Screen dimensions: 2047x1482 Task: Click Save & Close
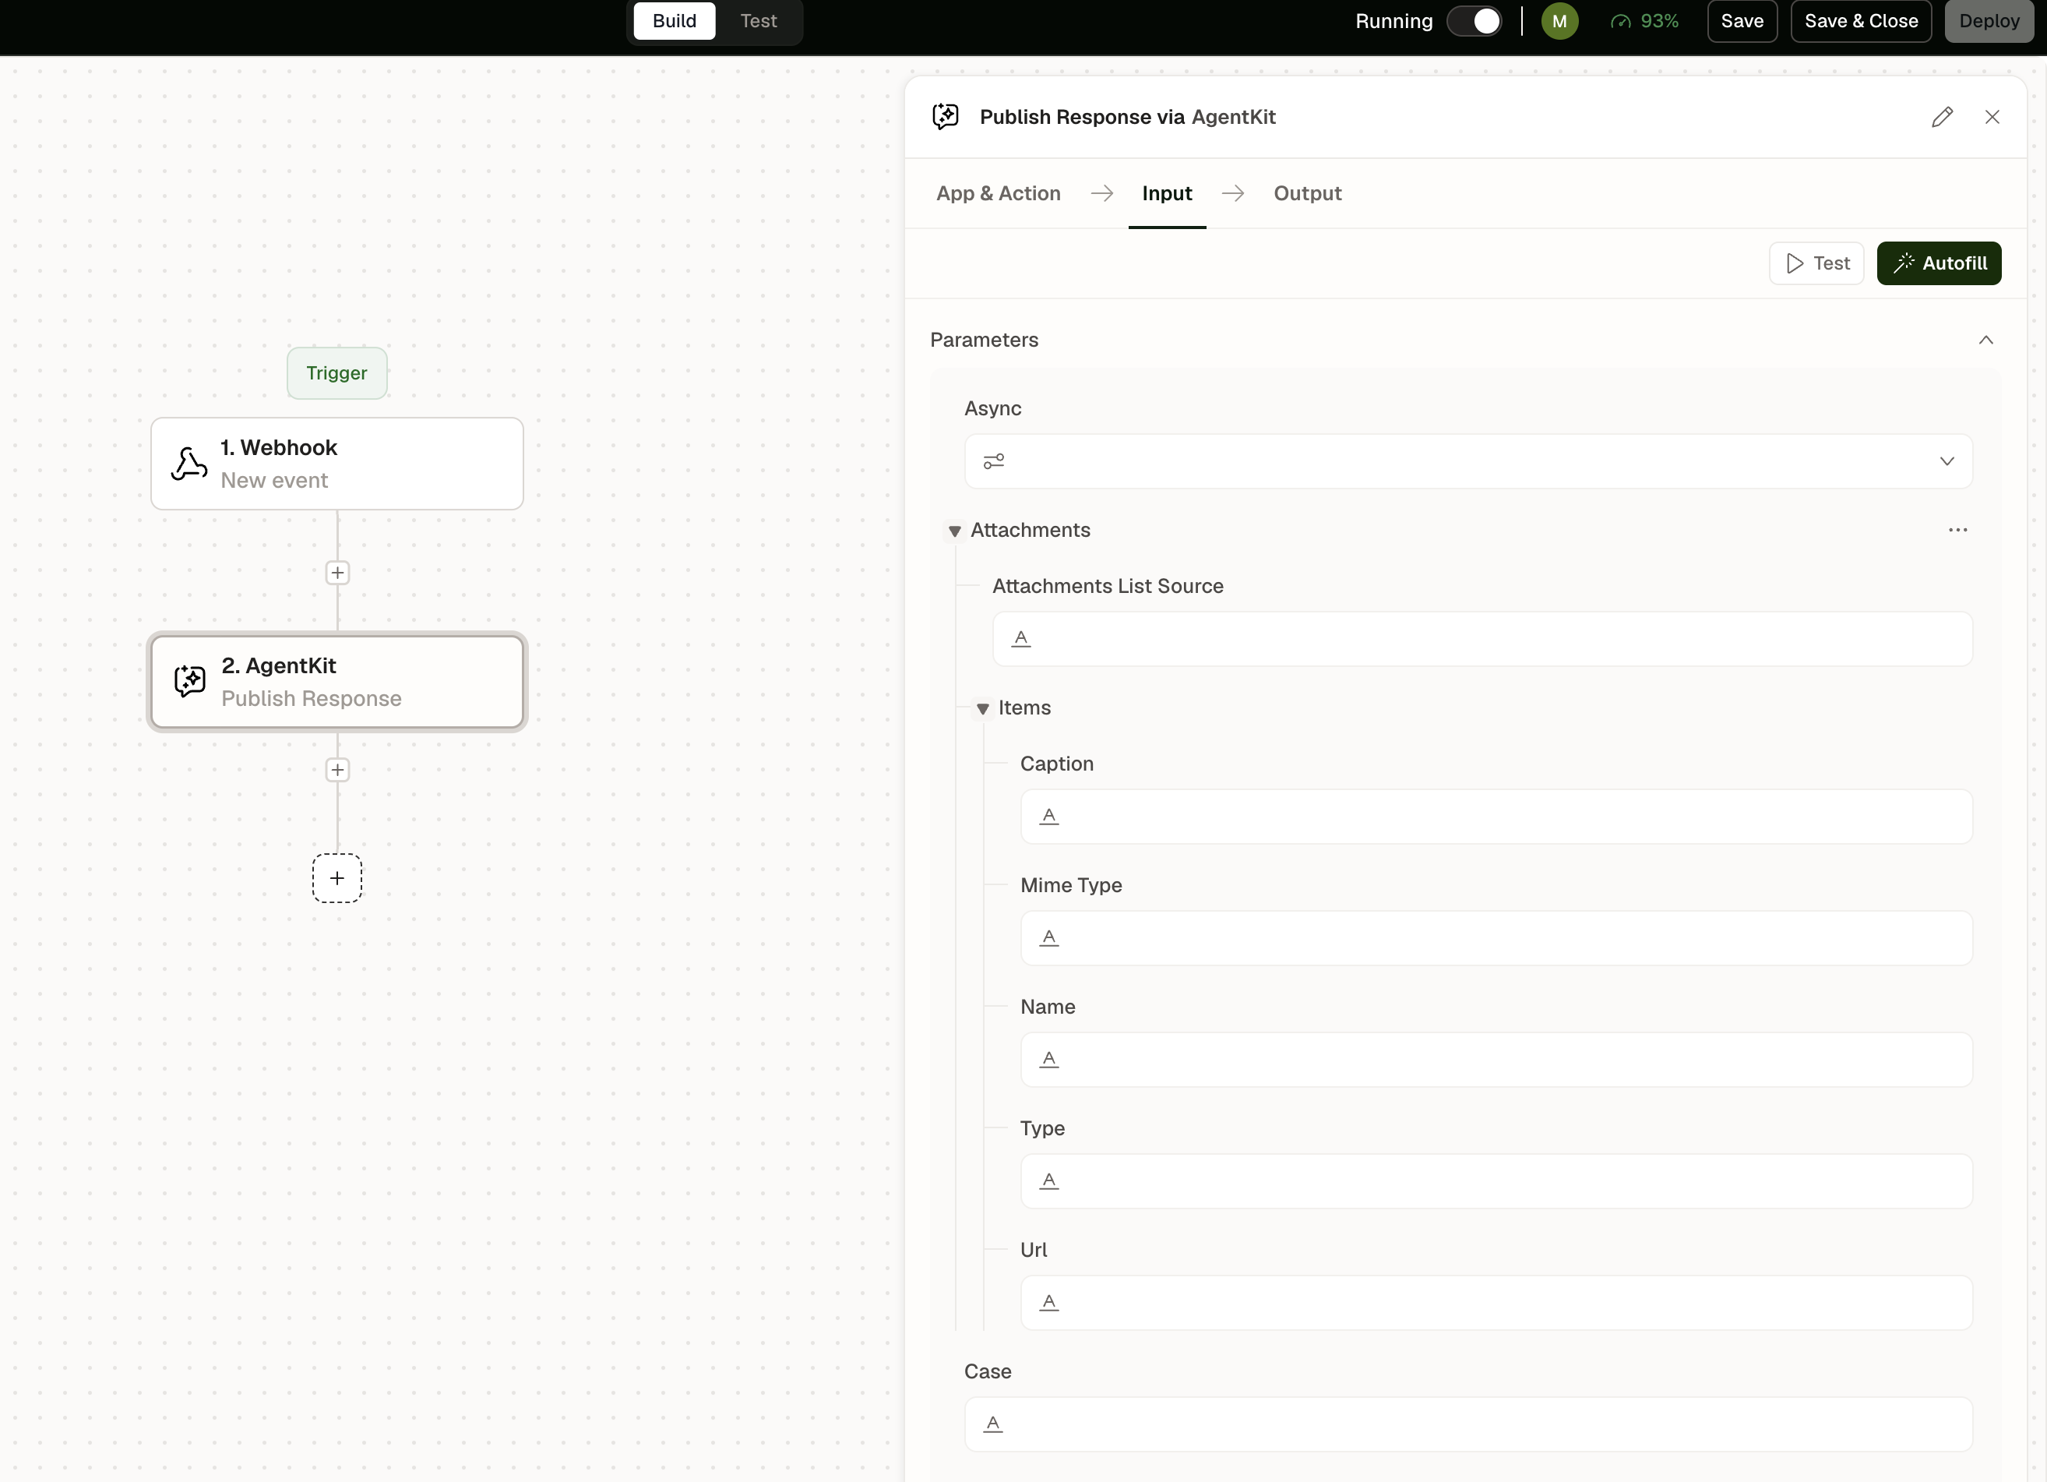(x=1861, y=21)
